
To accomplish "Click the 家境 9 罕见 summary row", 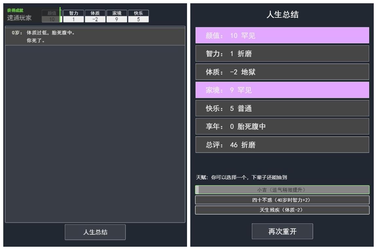I will [x=282, y=90].
